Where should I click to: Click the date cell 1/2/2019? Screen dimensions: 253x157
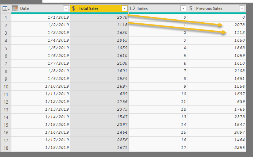tap(40, 25)
